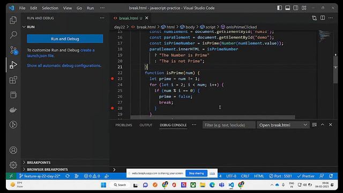Toggle the secondary side bar layout icon

(x=296, y=8)
